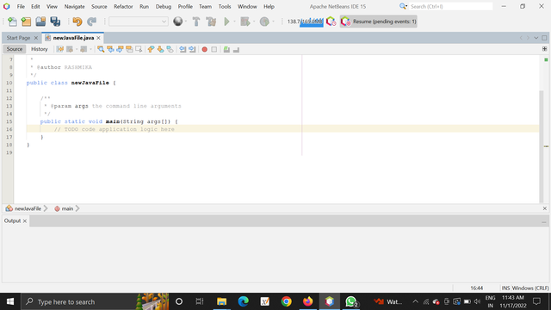The image size is (551, 310).
Task: Open the Source menu
Action: pyautogui.click(x=99, y=6)
